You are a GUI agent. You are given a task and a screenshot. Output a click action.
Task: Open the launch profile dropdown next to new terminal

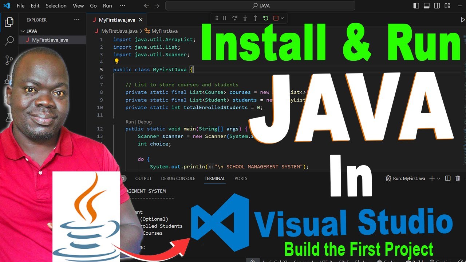pos(438,178)
